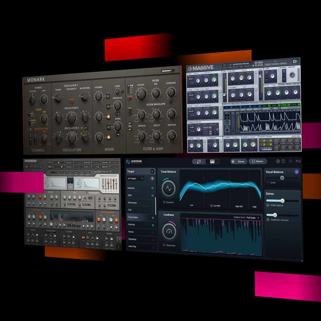Click the presets icon beside Ozone's help icon
The image size is (321, 321).
(290, 161)
